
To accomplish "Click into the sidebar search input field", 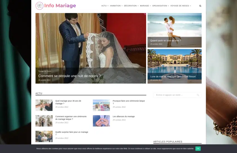I will (174, 95).
